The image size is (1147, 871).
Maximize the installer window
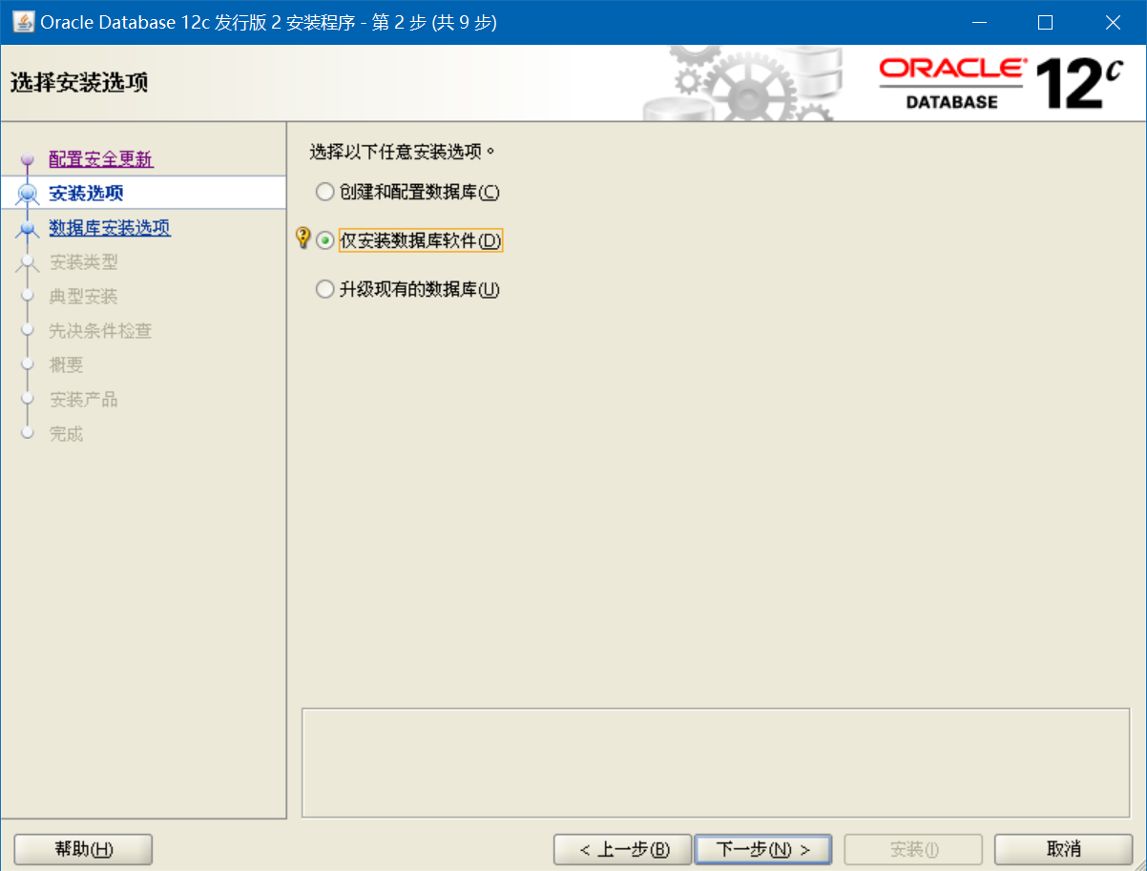1046,22
